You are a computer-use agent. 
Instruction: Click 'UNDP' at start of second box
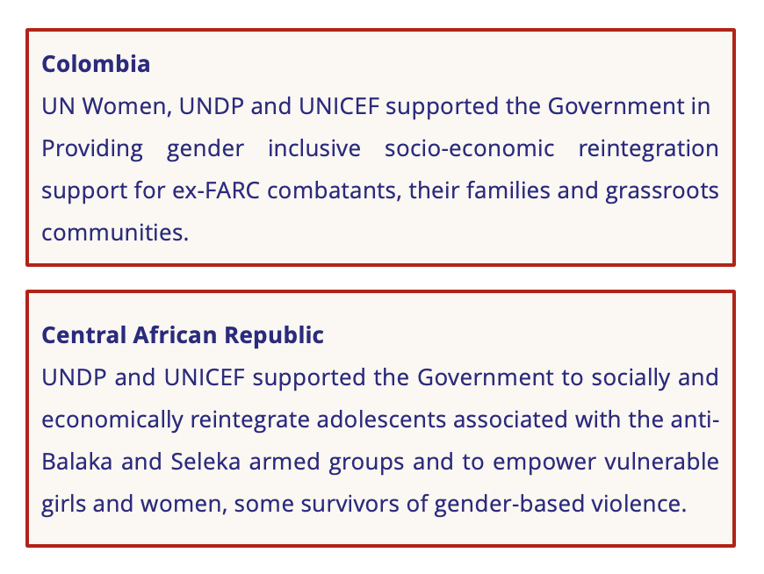74,377
